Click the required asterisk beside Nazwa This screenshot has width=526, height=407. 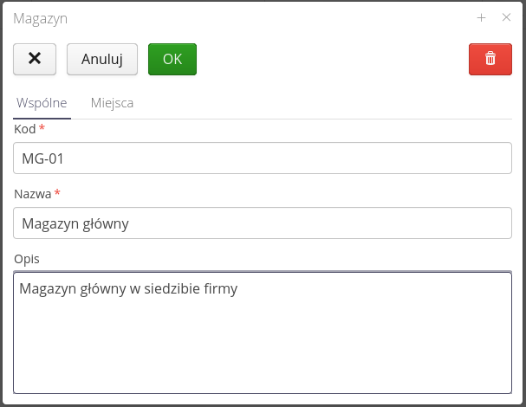coord(57,193)
